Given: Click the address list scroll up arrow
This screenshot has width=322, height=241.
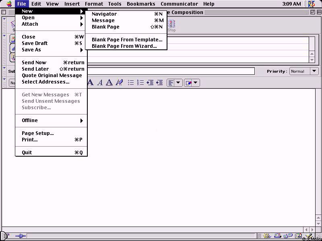Looking at the screenshot, I should pos(312,54).
